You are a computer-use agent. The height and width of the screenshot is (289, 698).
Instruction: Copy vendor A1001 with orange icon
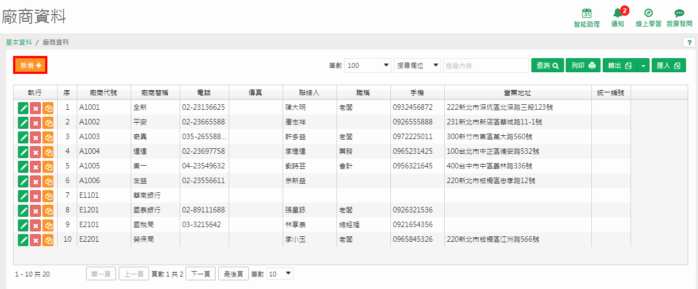pos(48,108)
